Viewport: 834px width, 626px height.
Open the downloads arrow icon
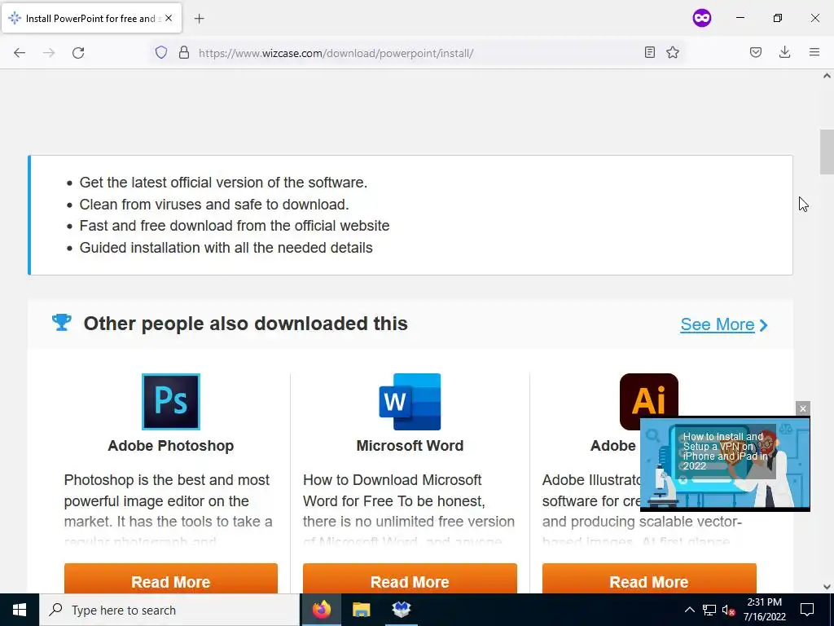tap(784, 52)
